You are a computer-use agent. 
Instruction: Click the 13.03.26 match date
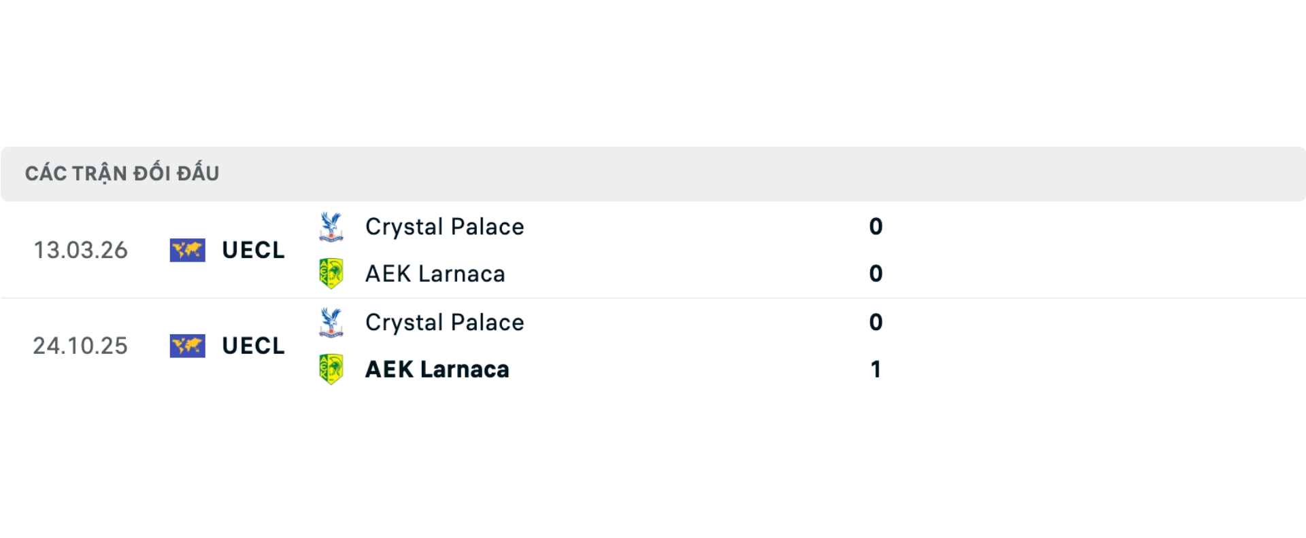81,251
